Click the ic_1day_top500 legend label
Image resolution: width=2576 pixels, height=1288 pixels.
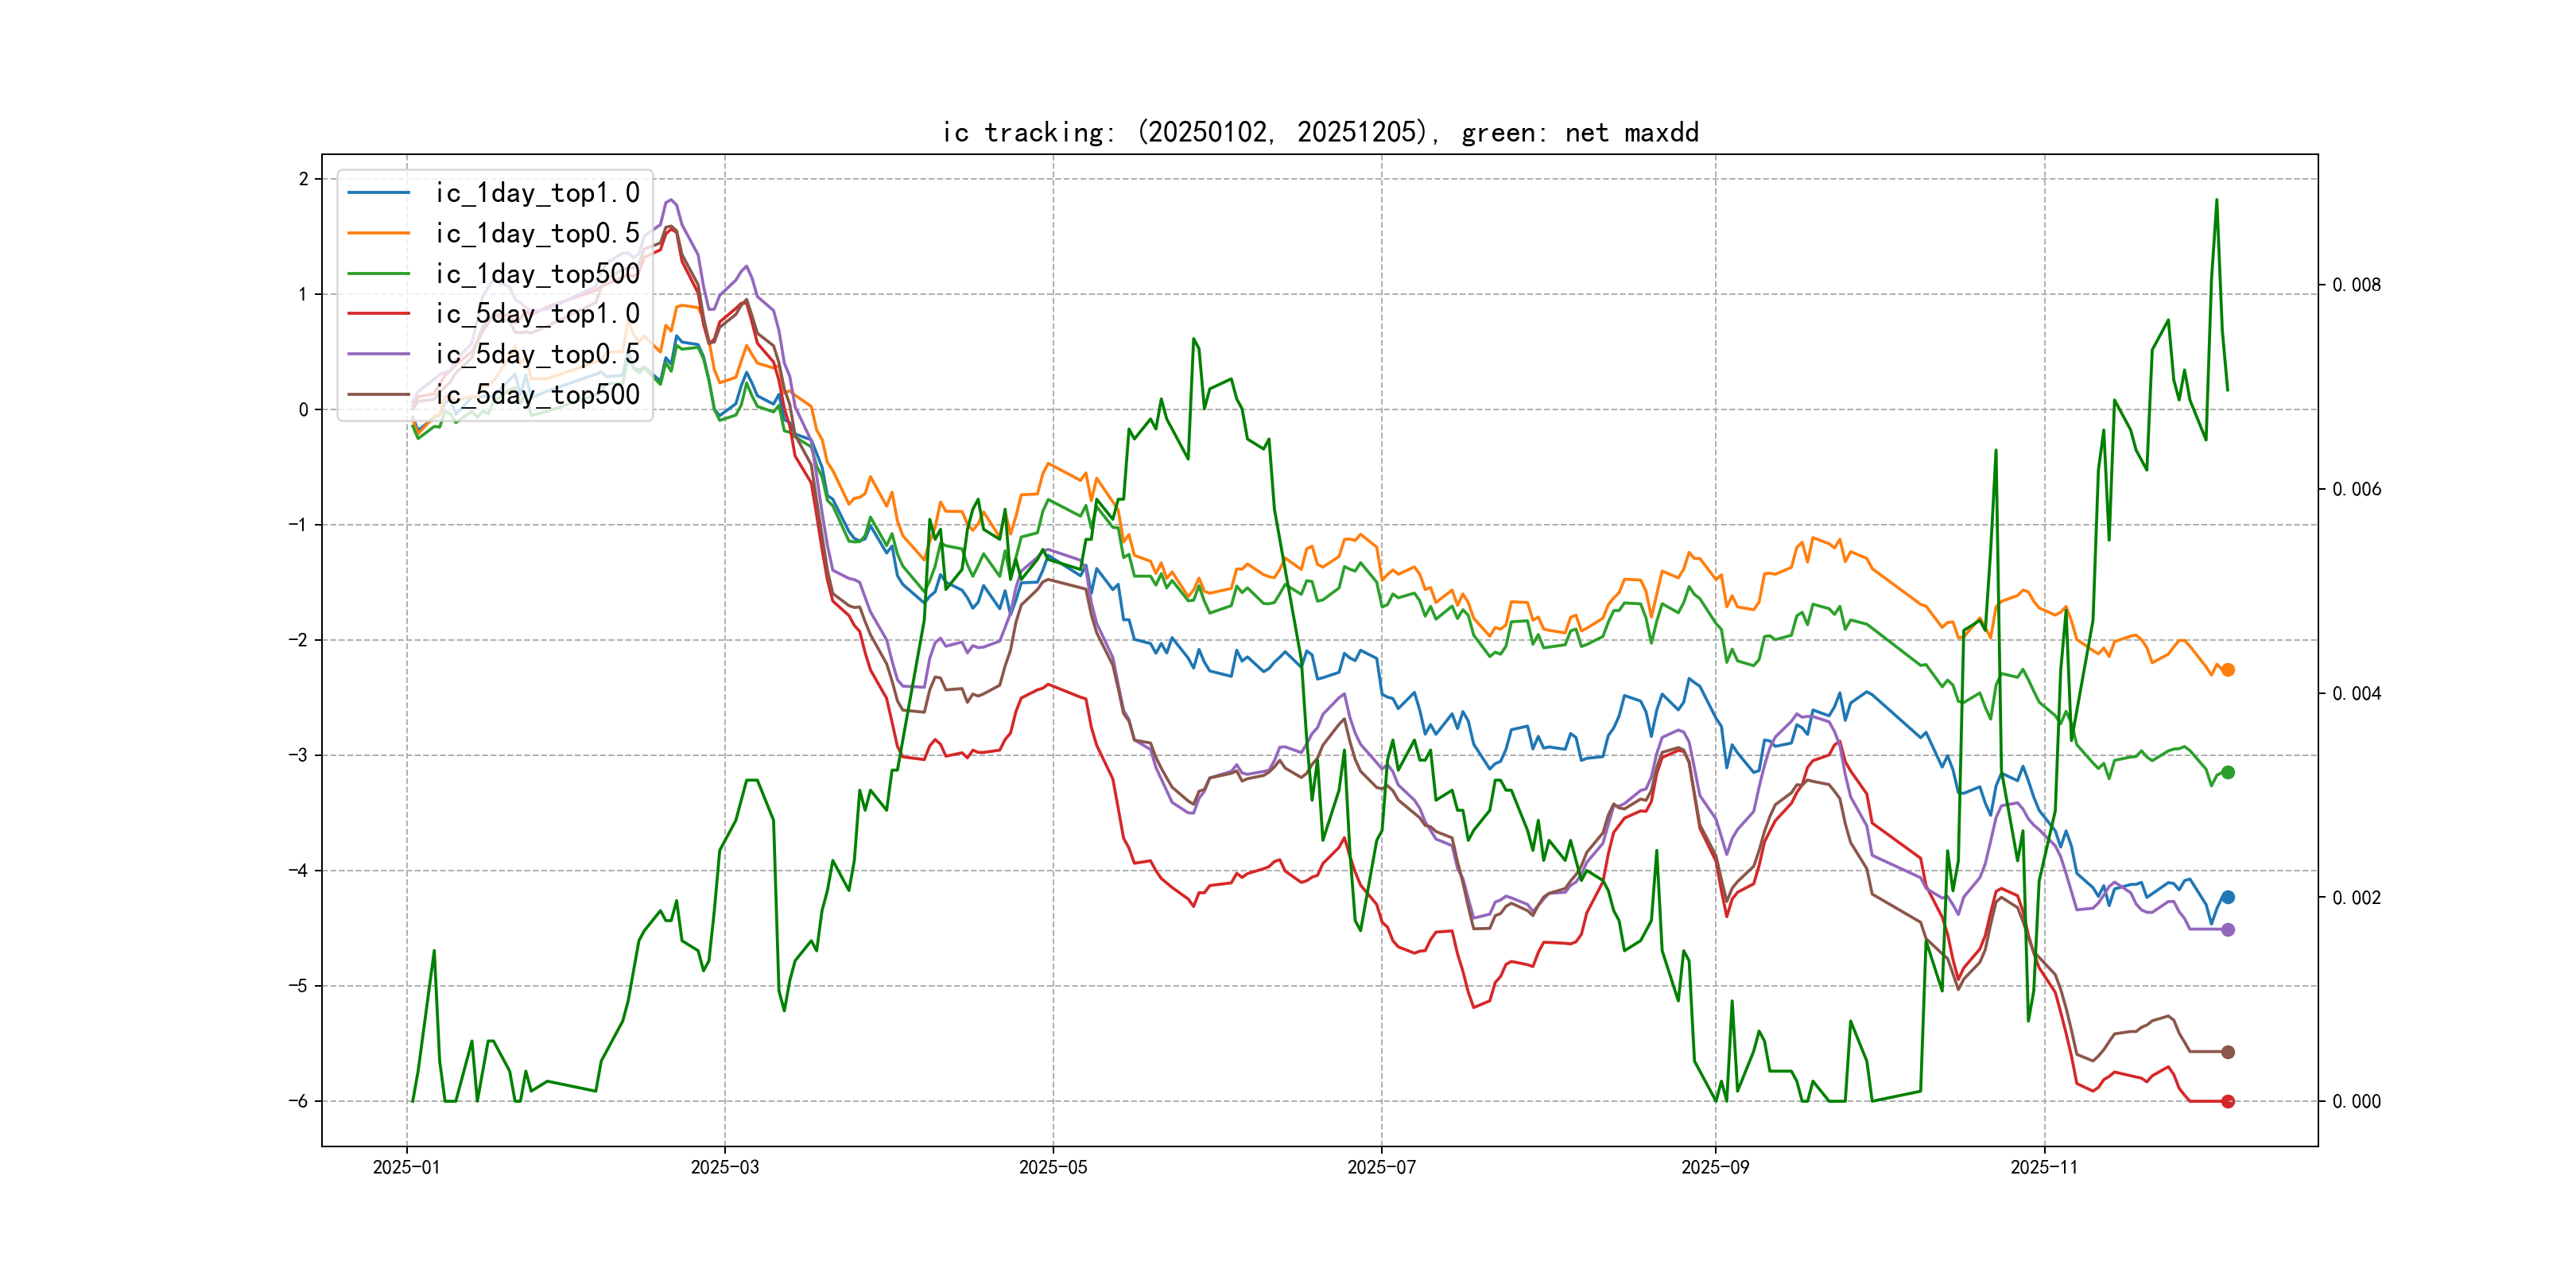coord(537,274)
